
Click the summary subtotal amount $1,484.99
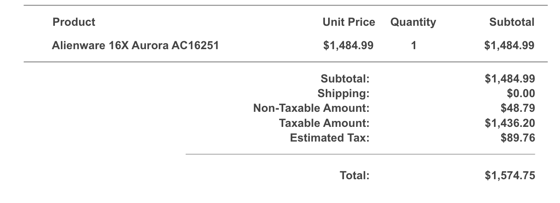(x=509, y=79)
